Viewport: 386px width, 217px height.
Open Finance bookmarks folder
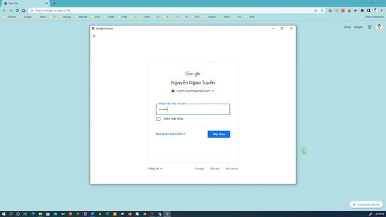pyautogui.click(x=10, y=17)
